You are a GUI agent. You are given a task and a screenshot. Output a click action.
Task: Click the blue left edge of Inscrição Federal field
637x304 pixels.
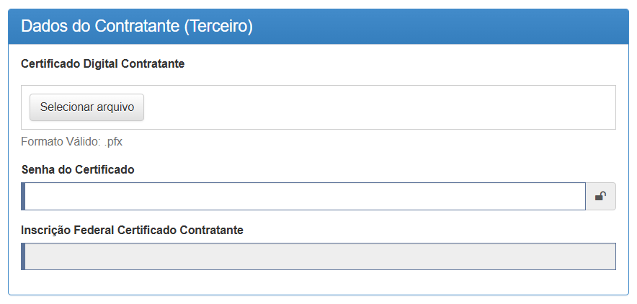24,256
